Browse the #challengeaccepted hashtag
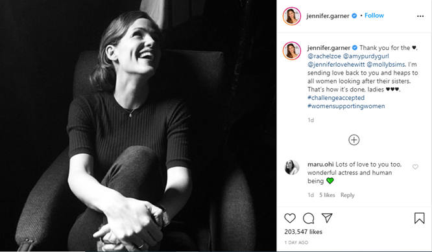The image size is (432, 252). click(336, 98)
